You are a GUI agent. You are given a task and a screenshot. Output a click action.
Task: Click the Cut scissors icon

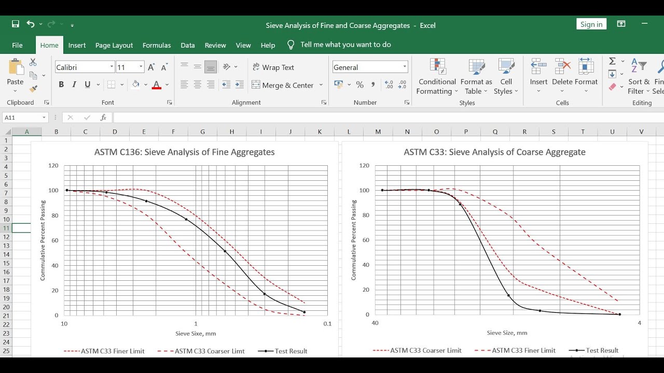33,62
